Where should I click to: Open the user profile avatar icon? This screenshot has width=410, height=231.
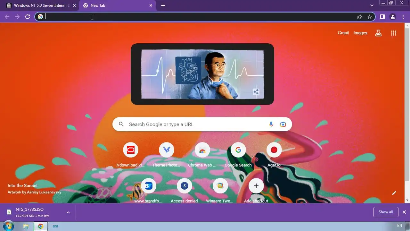(393, 17)
